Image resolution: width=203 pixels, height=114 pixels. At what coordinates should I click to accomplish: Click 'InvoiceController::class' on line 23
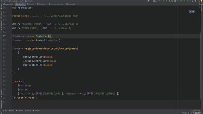pyautogui.click(x=40, y=61)
